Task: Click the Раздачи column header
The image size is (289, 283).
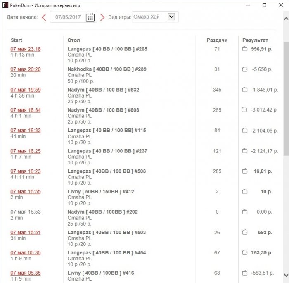Action: pos(217,40)
